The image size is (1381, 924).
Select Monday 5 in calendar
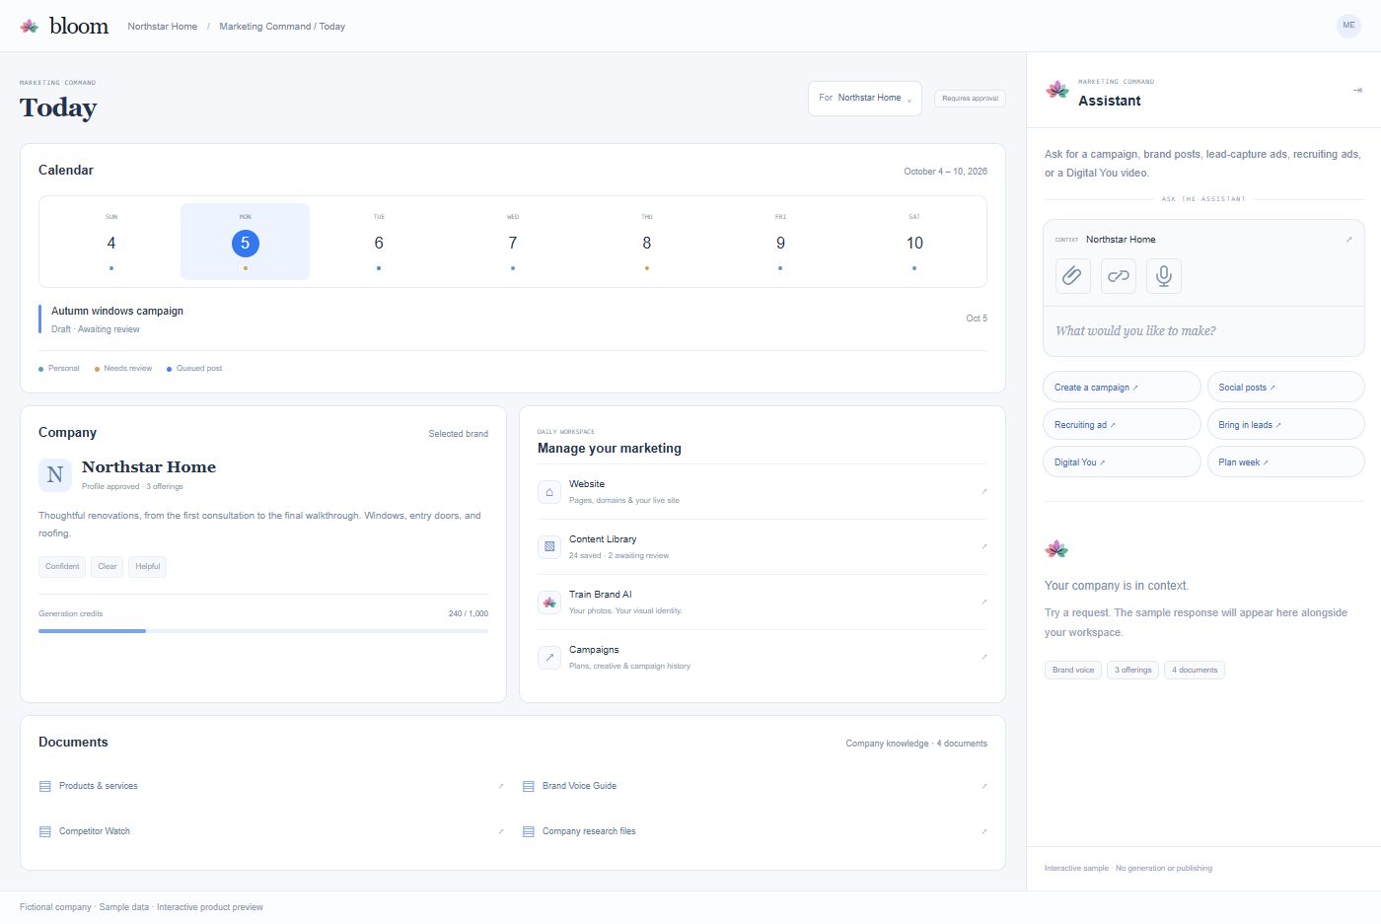245,242
